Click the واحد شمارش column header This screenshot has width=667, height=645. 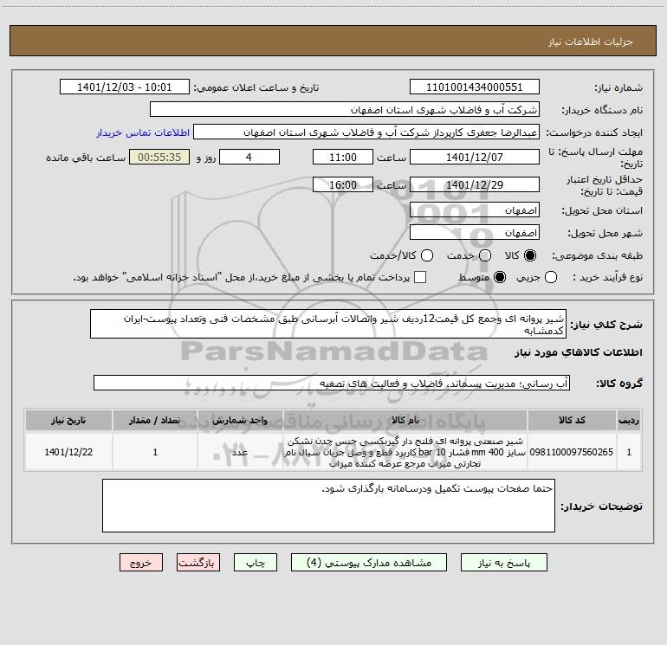[x=240, y=420]
